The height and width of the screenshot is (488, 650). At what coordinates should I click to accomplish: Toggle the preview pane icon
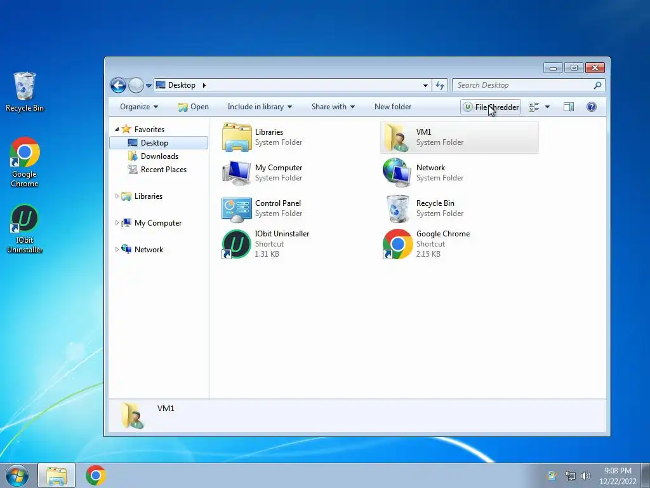(x=569, y=107)
